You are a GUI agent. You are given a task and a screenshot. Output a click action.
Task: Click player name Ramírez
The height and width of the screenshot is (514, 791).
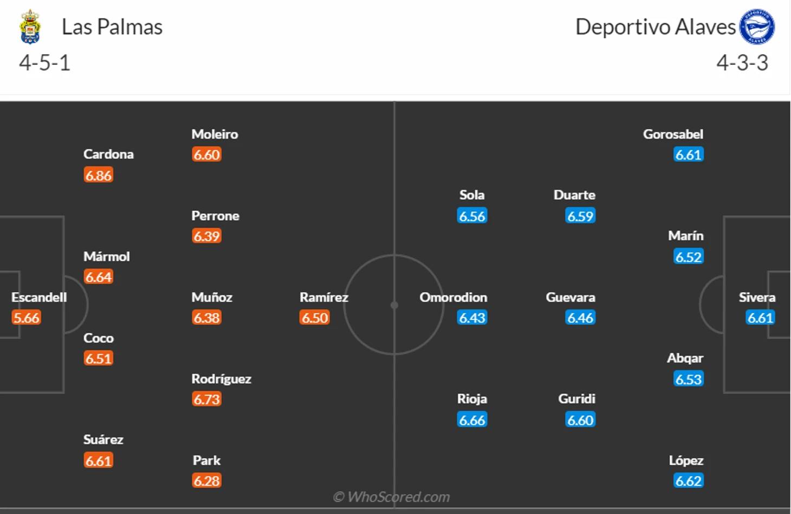324,297
